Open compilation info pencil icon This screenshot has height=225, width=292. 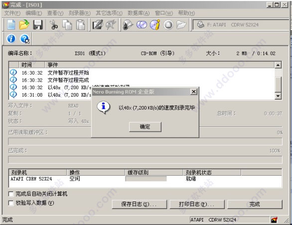coord(98,25)
